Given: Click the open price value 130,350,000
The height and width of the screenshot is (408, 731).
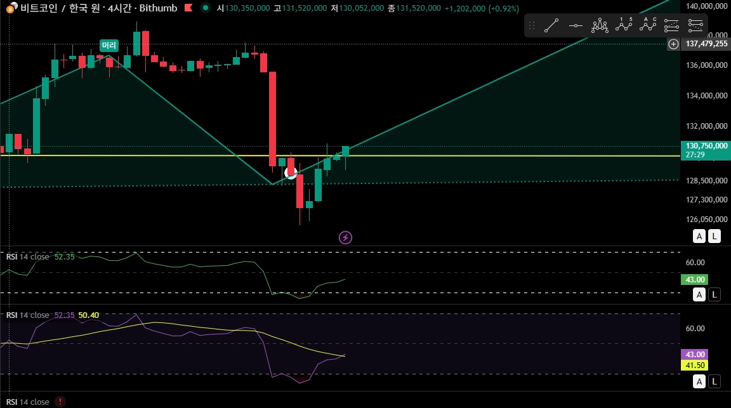Looking at the screenshot, I should point(247,8).
